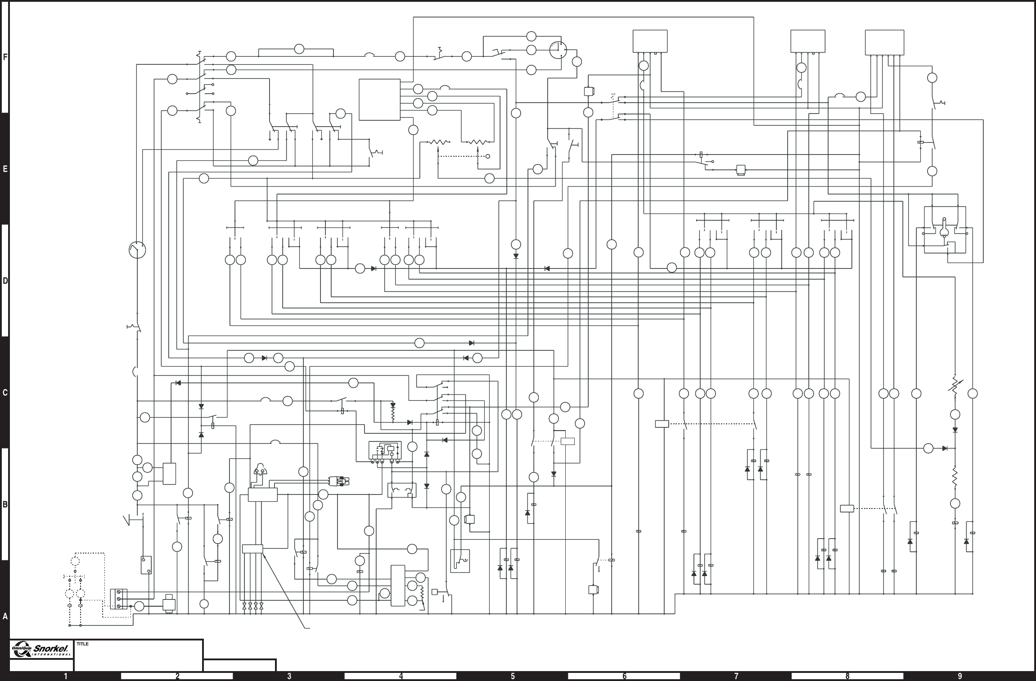Click the four-pin round connector symbol at the top

point(558,50)
